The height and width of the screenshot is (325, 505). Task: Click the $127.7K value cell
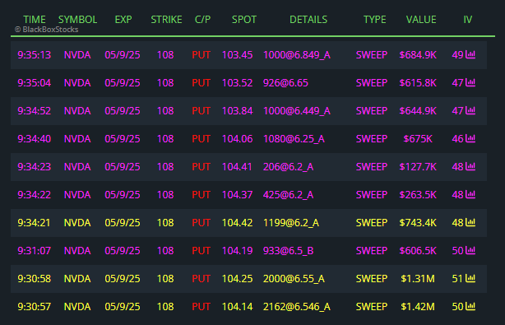coord(418,167)
